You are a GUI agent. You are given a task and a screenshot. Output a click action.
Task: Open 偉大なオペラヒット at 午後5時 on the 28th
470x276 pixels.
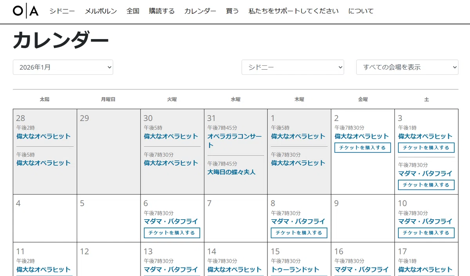tap(43, 163)
